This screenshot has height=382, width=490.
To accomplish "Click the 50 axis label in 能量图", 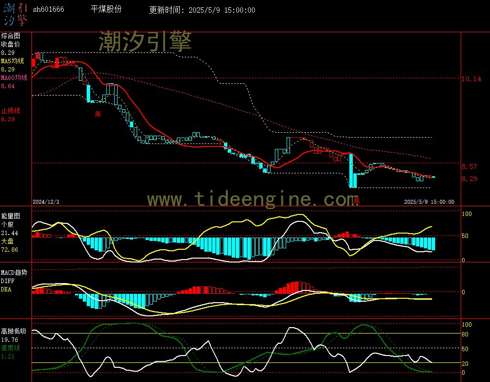I will click(465, 236).
